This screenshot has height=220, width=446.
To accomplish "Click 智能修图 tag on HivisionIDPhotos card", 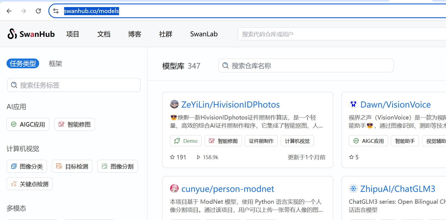I will click(x=223, y=141).
